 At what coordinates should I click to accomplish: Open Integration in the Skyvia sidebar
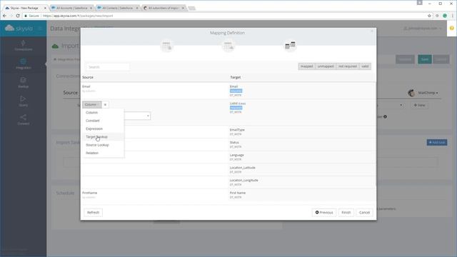pos(24,64)
